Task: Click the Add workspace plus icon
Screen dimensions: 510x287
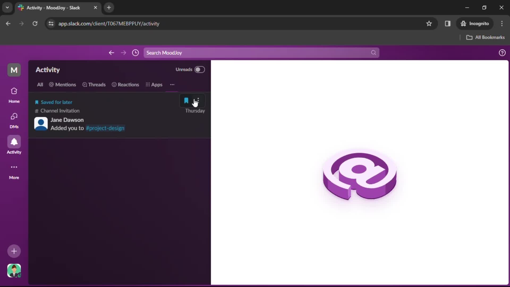Action: tap(14, 251)
